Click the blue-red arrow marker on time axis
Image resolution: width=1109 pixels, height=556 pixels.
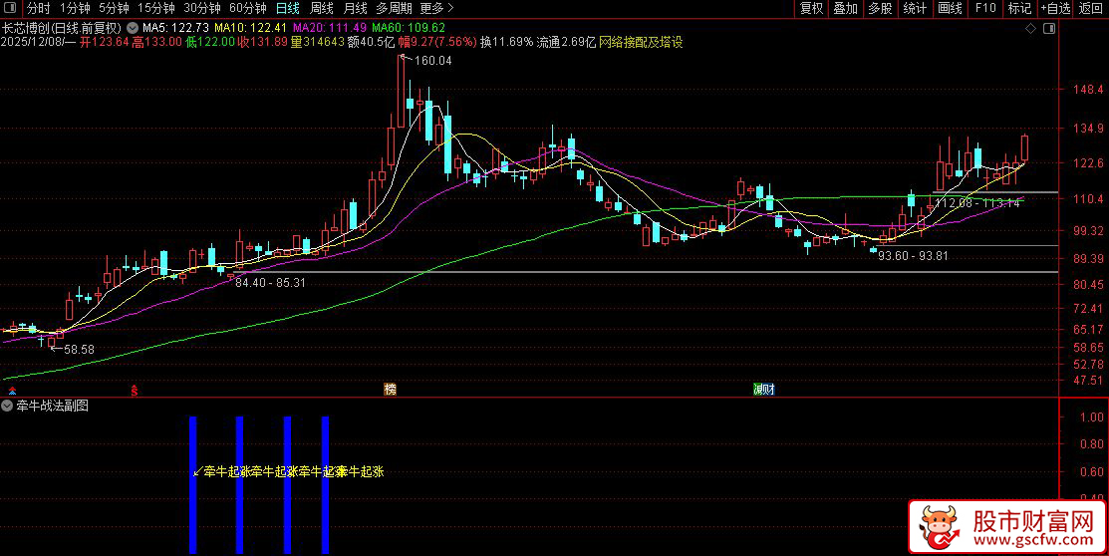pos(12,390)
